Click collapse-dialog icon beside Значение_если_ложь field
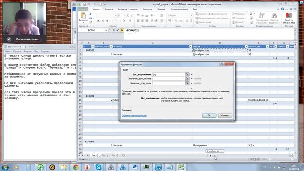This screenshot has width=304, height=171. tap(187, 83)
